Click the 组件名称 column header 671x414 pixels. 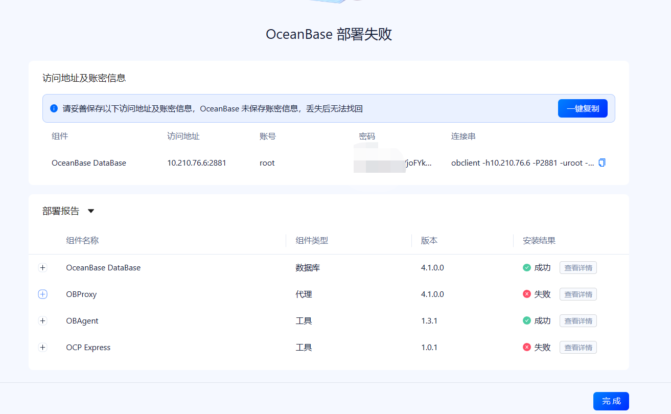(82, 240)
